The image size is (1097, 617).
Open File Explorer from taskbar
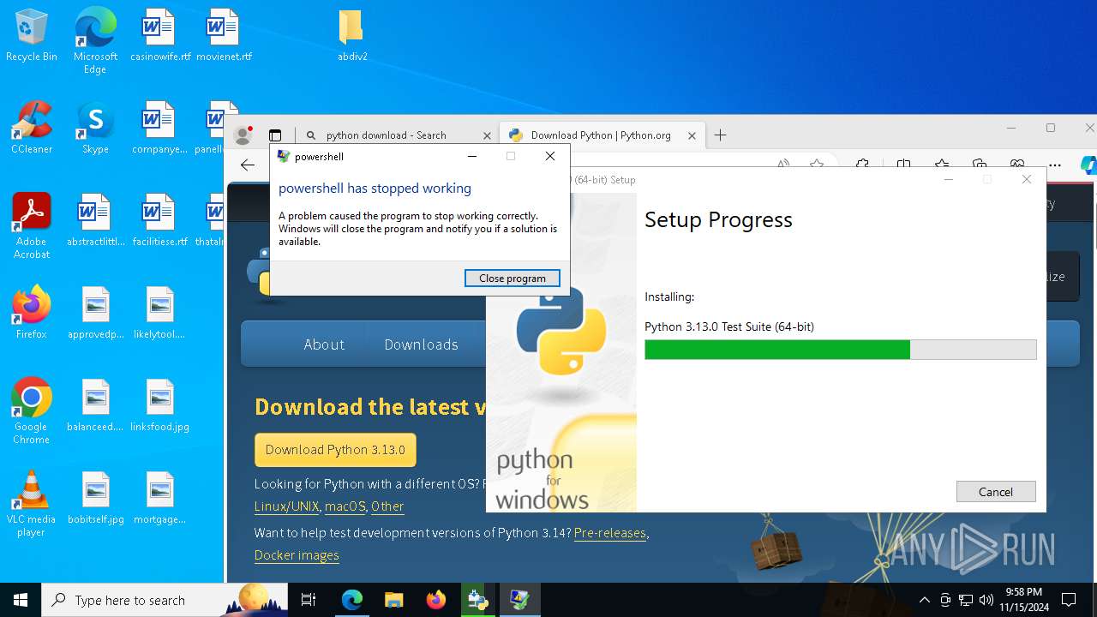393,600
